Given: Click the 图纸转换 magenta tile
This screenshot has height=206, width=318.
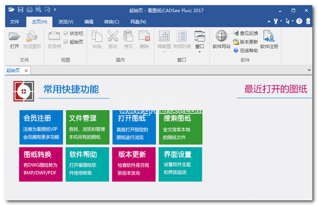Looking at the screenshot, I should 41,164.
